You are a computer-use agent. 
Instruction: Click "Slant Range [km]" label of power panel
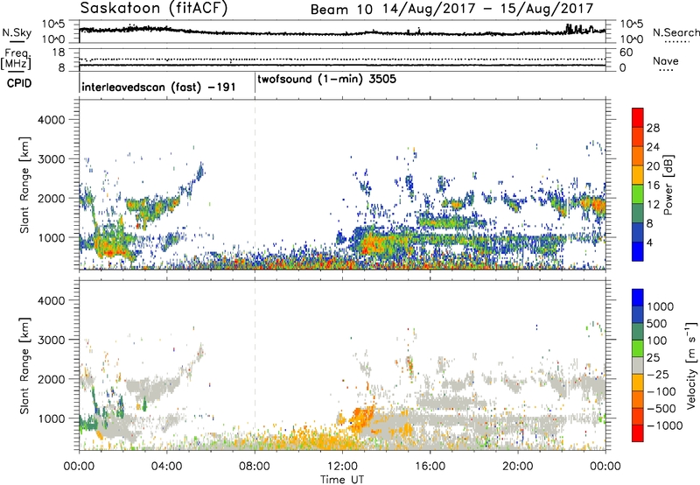click(x=24, y=185)
